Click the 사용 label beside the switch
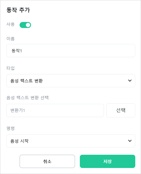The height and width of the screenshot is (174, 141). [11, 24]
